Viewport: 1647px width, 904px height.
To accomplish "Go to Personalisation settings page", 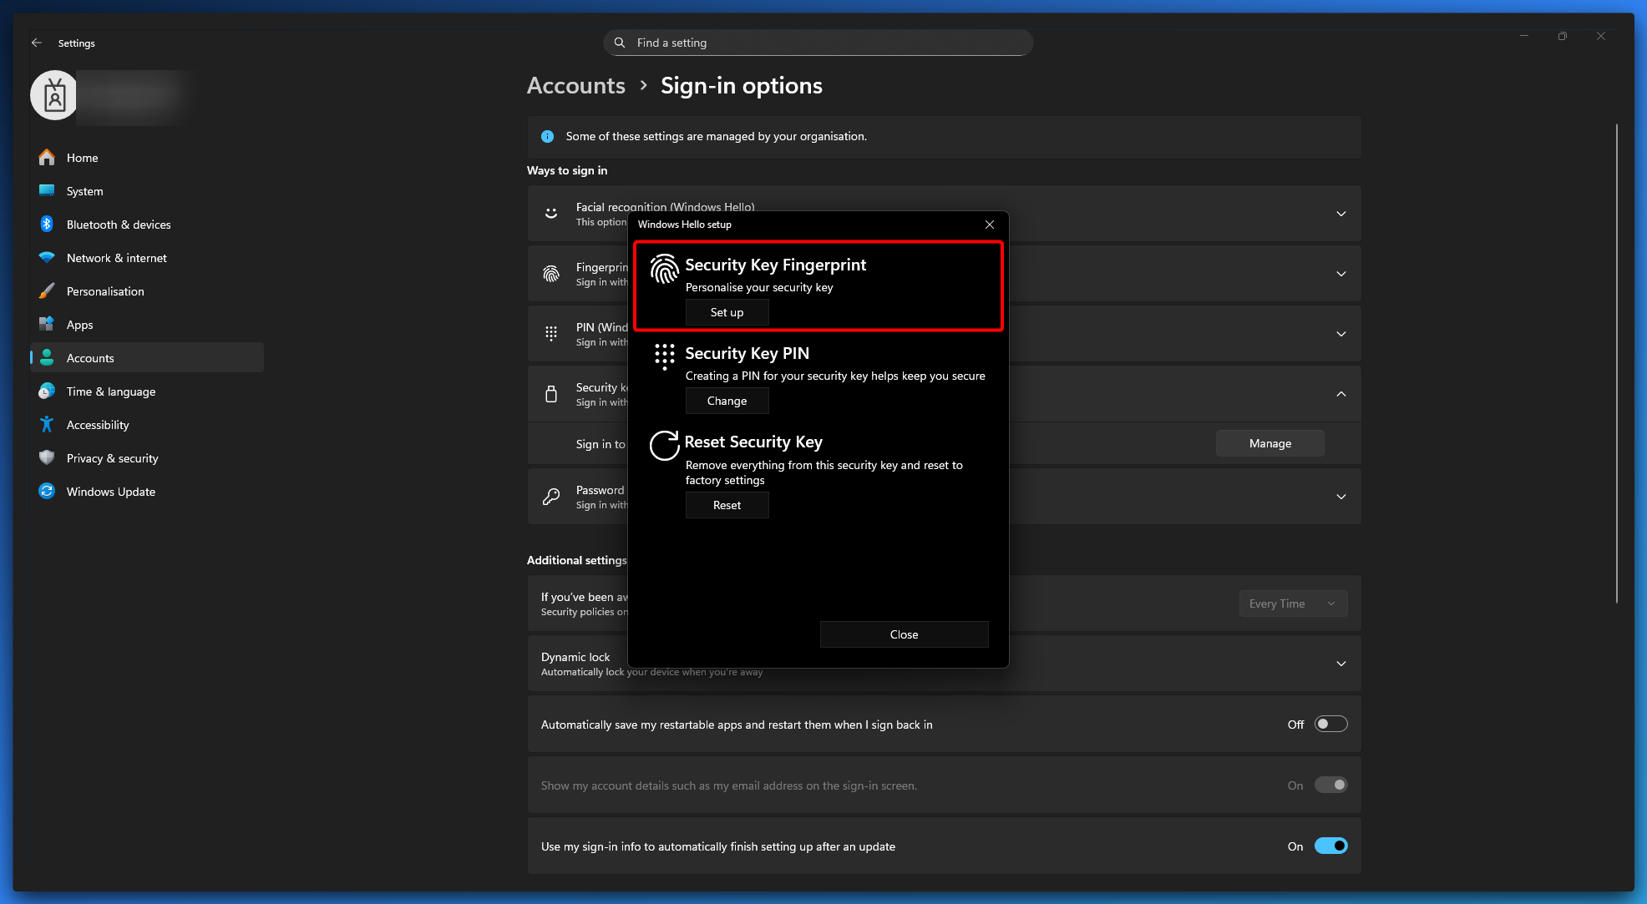I will [105, 291].
